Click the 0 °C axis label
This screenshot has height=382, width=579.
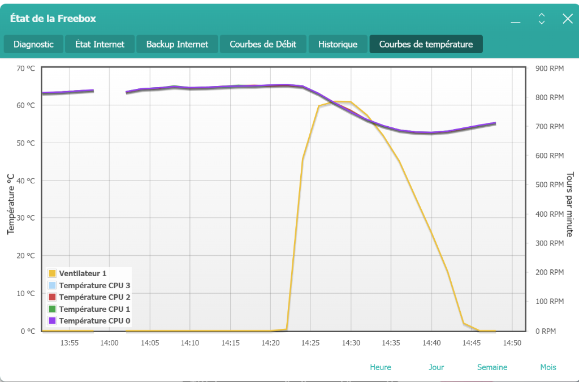(28, 331)
